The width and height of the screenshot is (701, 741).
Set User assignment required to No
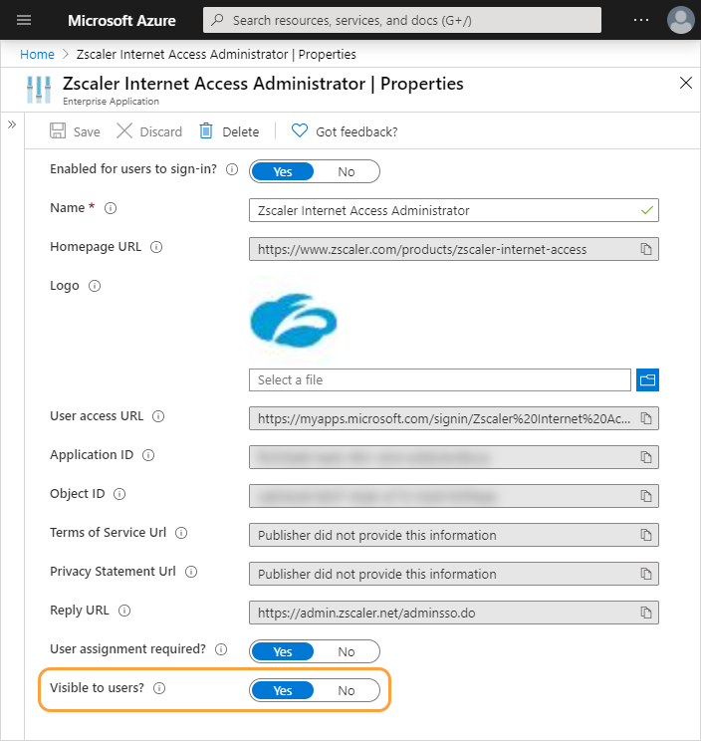[x=347, y=651]
